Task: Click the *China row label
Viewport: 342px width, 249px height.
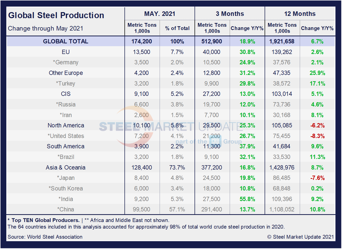Action: (66, 209)
